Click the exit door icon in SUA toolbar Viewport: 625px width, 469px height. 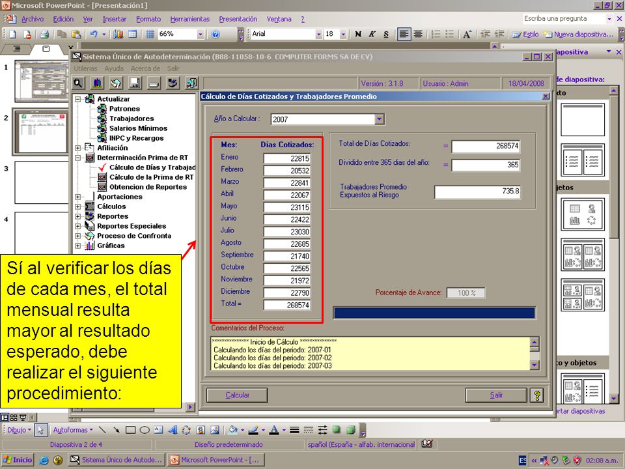point(191,83)
